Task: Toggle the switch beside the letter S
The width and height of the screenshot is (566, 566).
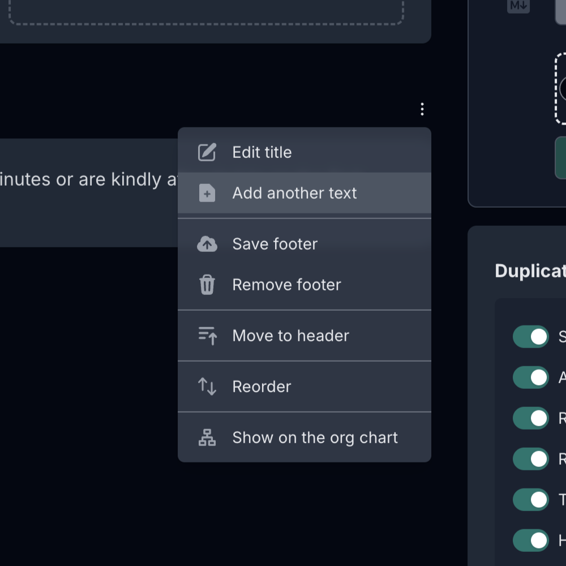Action: pyautogui.click(x=531, y=337)
